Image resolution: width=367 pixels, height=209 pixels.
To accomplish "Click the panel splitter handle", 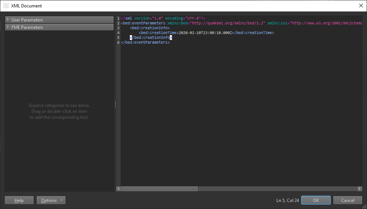I will coord(115,104).
